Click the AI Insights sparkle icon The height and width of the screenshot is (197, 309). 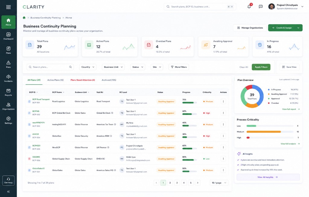(x=239, y=154)
